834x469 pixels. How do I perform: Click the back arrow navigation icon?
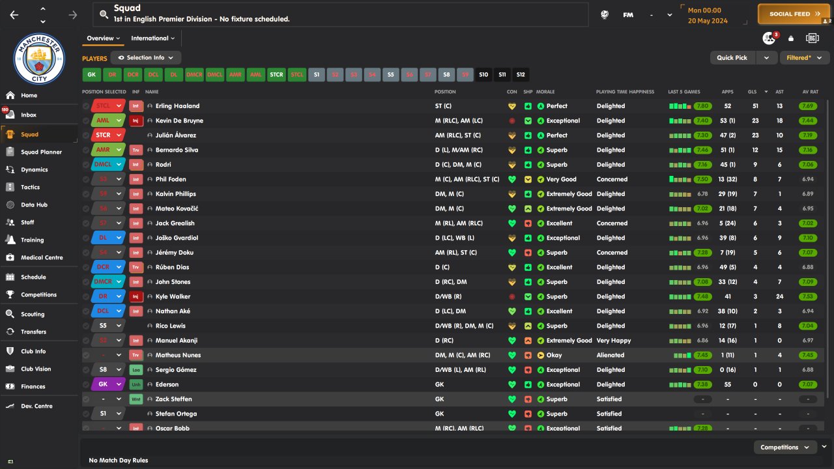[14, 15]
